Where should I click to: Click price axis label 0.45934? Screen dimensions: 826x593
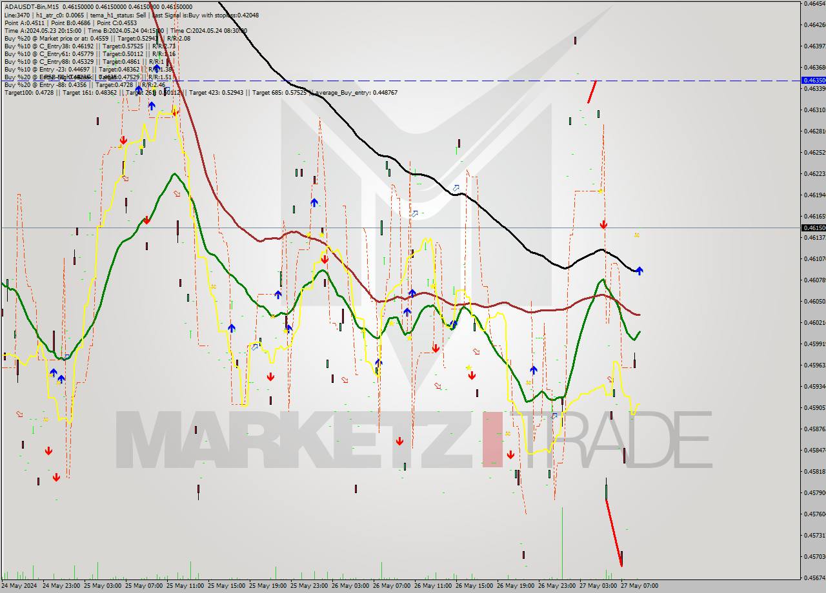coord(814,386)
